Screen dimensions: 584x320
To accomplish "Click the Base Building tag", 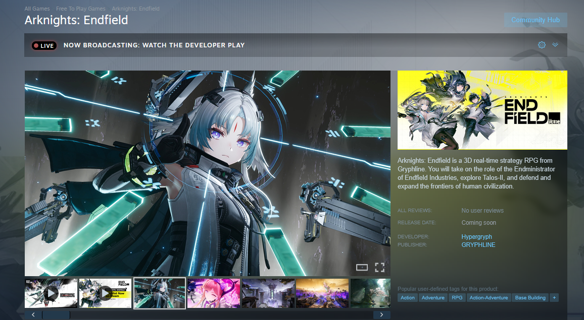I will [530, 298].
